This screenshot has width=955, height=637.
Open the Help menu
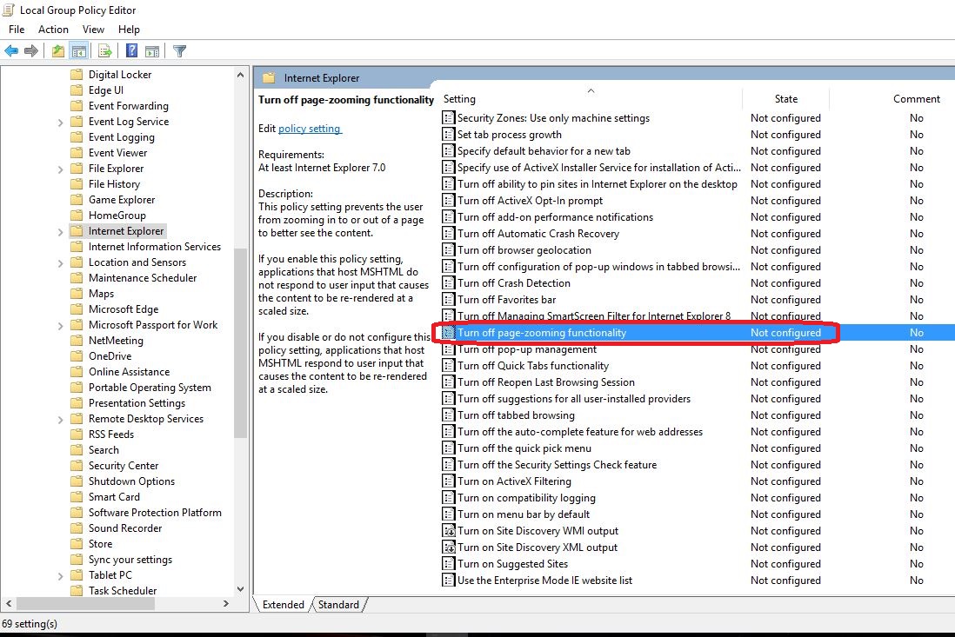point(129,30)
